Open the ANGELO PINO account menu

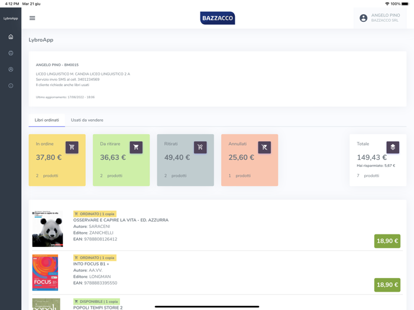tap(380, 18)
